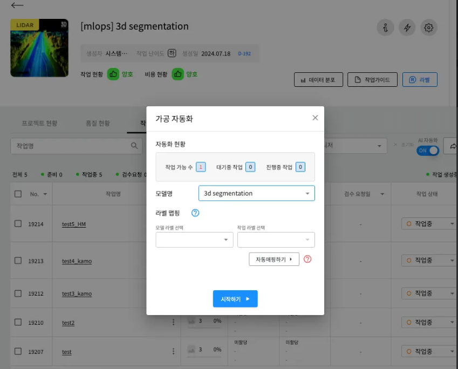The image size is (458, 369).
Task: Open the 데이터 분포 button
Action: [318, 80]
